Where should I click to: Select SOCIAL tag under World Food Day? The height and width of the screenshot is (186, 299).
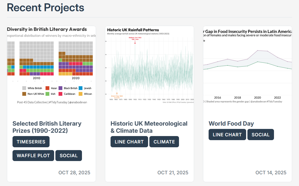pyautogui.click(x=260, y=135)
